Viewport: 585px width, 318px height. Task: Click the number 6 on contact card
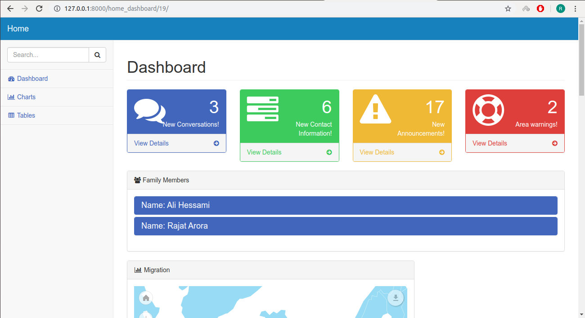click(x=327, y=107)
